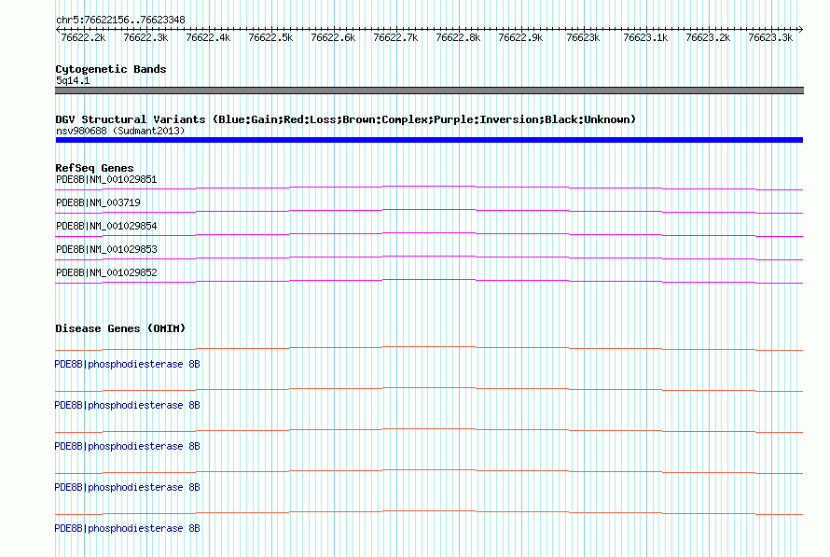Image resolution: width=830 pixels, height=557 pixels.
Task: Open the nsv980688 (Sudmant2013) variant label
Action: tap(120, 131)
